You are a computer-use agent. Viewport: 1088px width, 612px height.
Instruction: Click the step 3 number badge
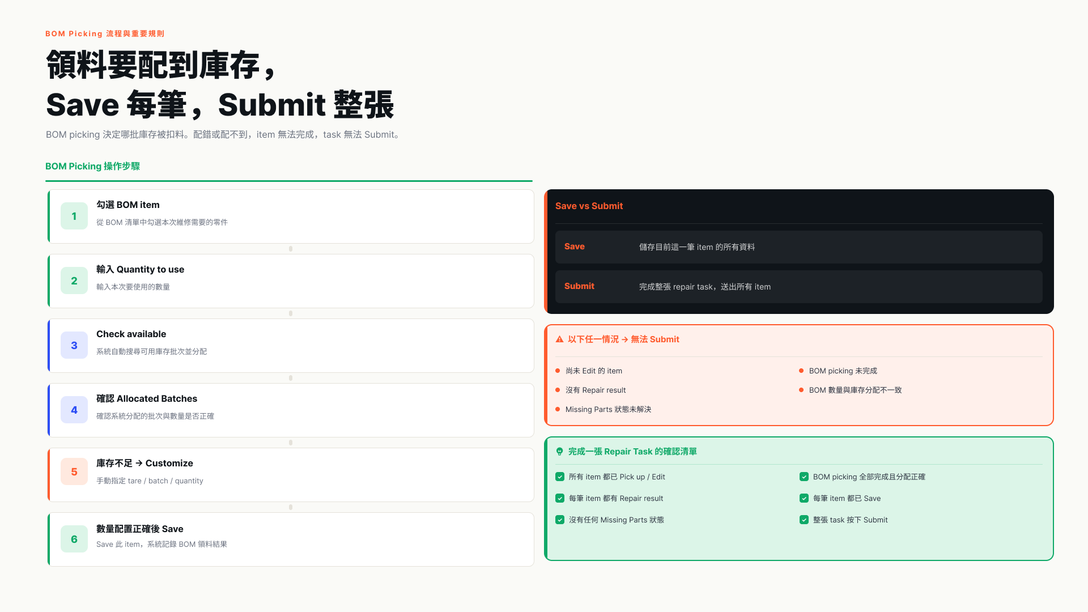point(74,345)
